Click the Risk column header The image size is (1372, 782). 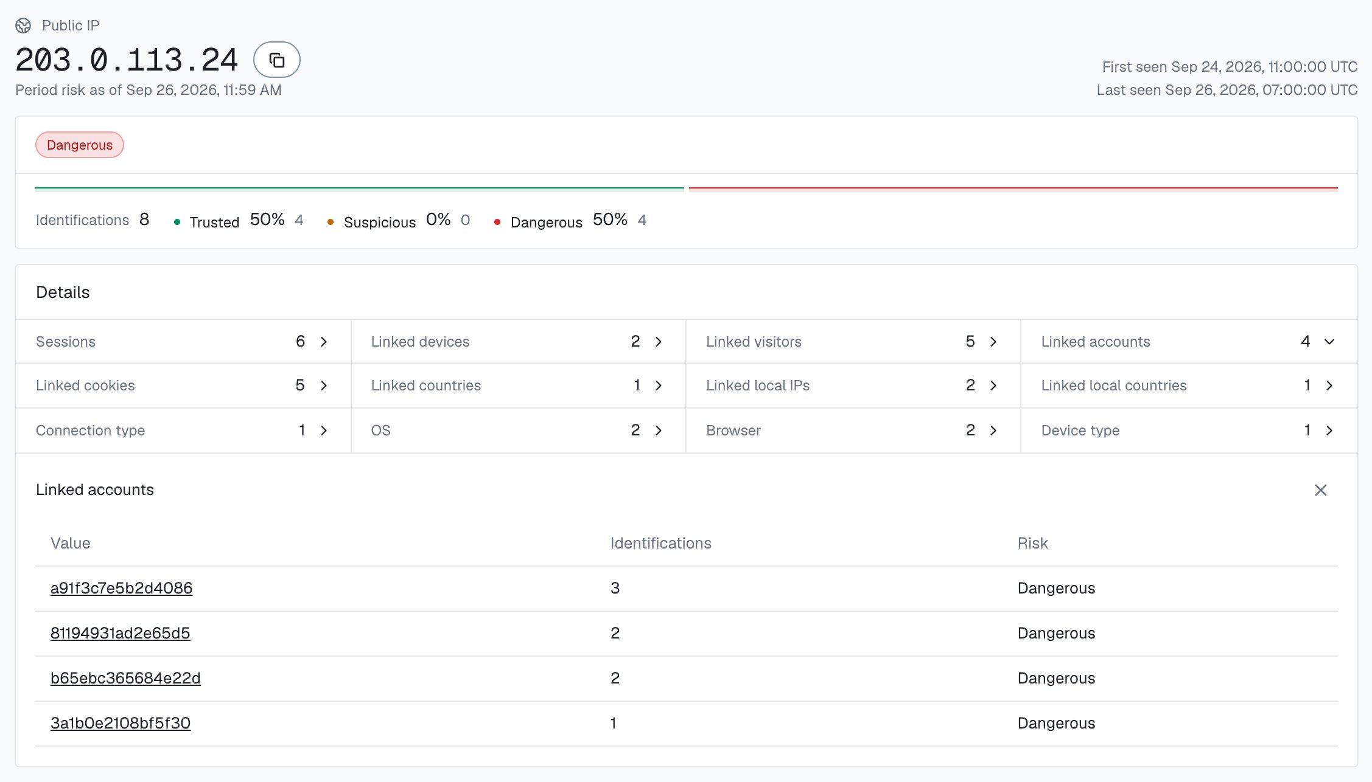tap(1032, 543)
